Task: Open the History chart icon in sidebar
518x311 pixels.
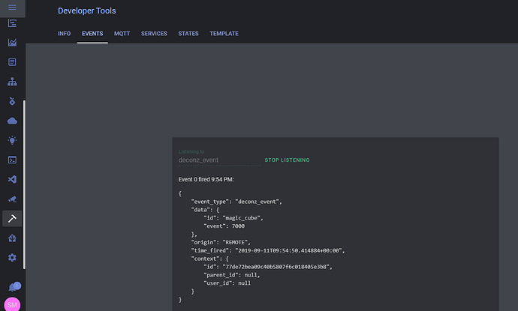Action: (x=12, y=43)
